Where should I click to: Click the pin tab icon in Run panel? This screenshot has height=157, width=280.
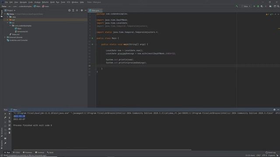point(5,143)
